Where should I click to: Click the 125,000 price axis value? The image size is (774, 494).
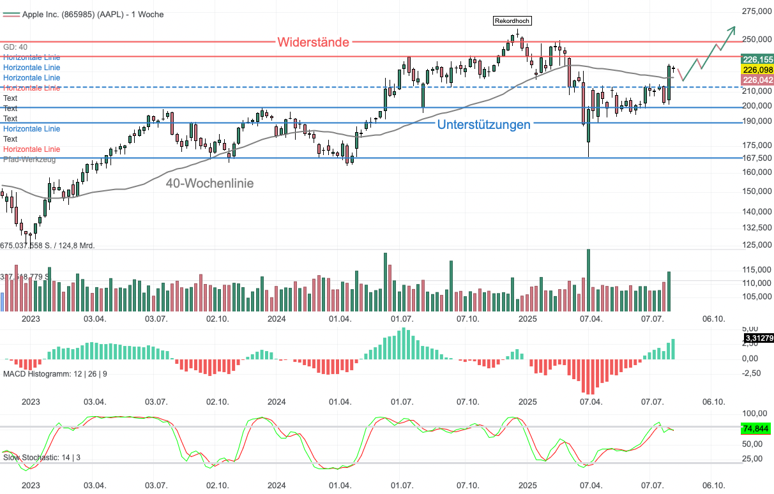pyautogui.click(x=757, y=245)
